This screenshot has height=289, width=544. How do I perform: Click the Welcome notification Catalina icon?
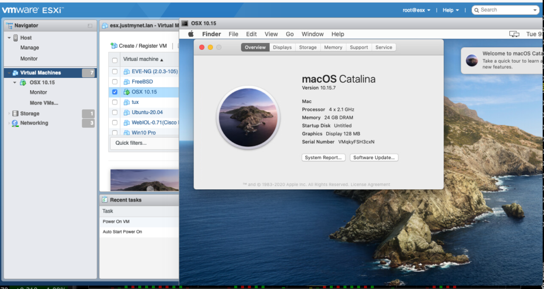(x=472, y=60)
